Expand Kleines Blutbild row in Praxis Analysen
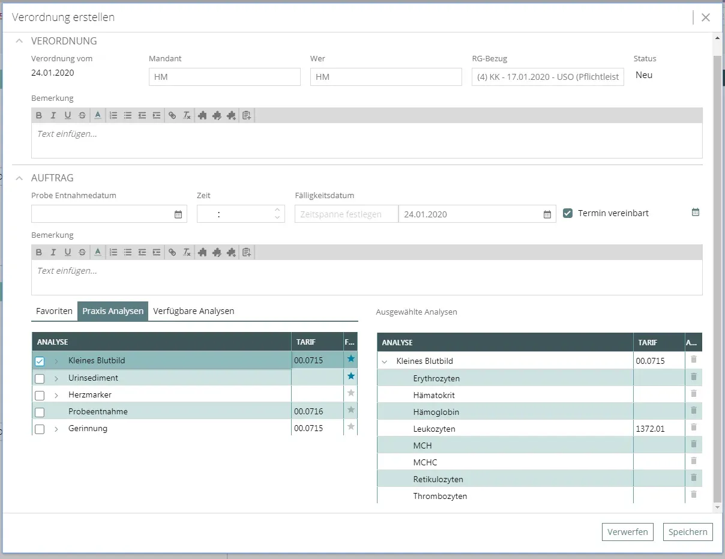Viewport: 725px width, 559px height. pyautogui.click(x=56, y=361)
